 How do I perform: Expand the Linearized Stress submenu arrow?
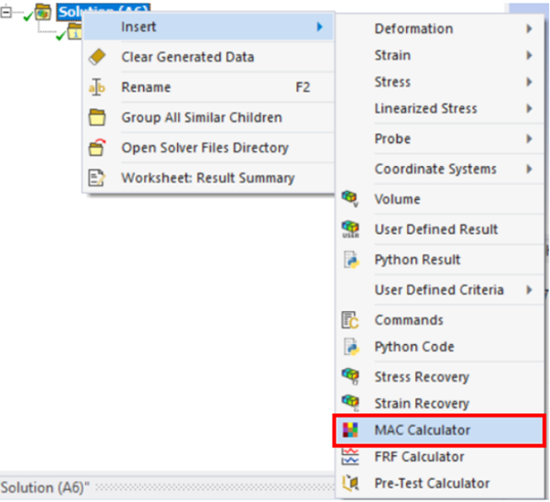coord(529,108)
